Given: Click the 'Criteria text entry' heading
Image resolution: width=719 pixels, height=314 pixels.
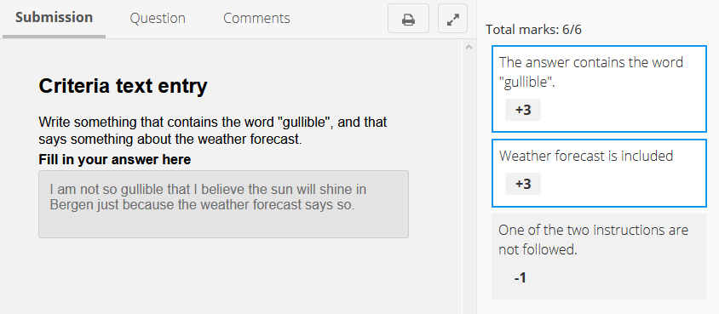Looking at the screenshot, I should pos(123,86).
